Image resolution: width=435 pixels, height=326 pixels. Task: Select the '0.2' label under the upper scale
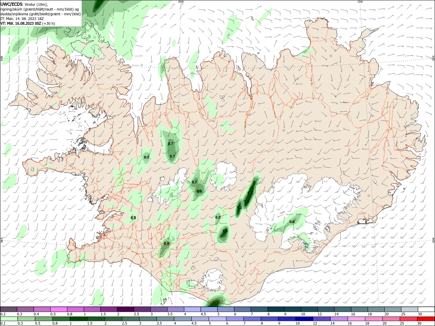tap(3, 314)
